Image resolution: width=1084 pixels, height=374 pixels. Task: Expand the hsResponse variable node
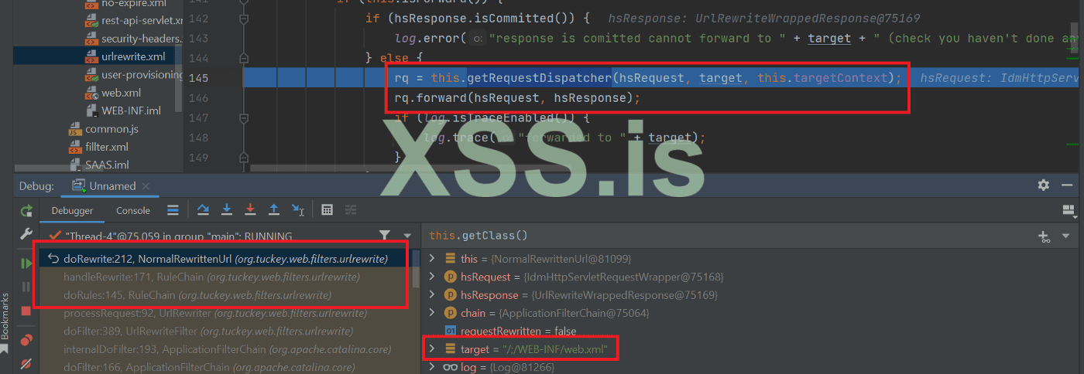point(434,295)
